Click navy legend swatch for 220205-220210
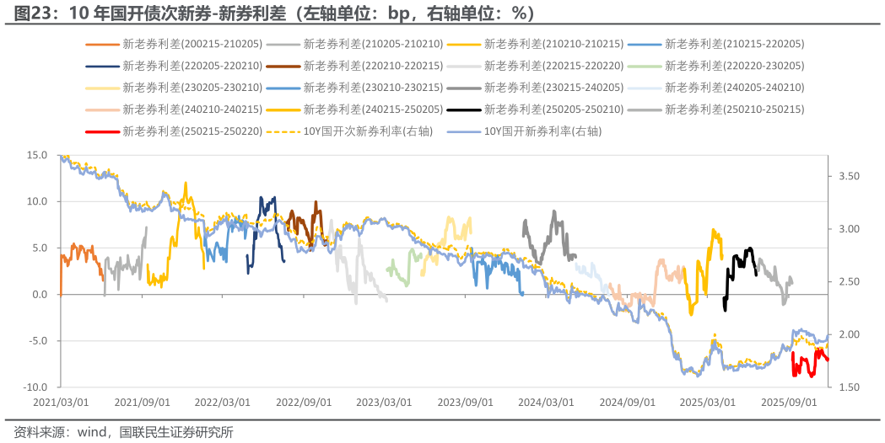The image size is (885, 443). coord(102,66)
